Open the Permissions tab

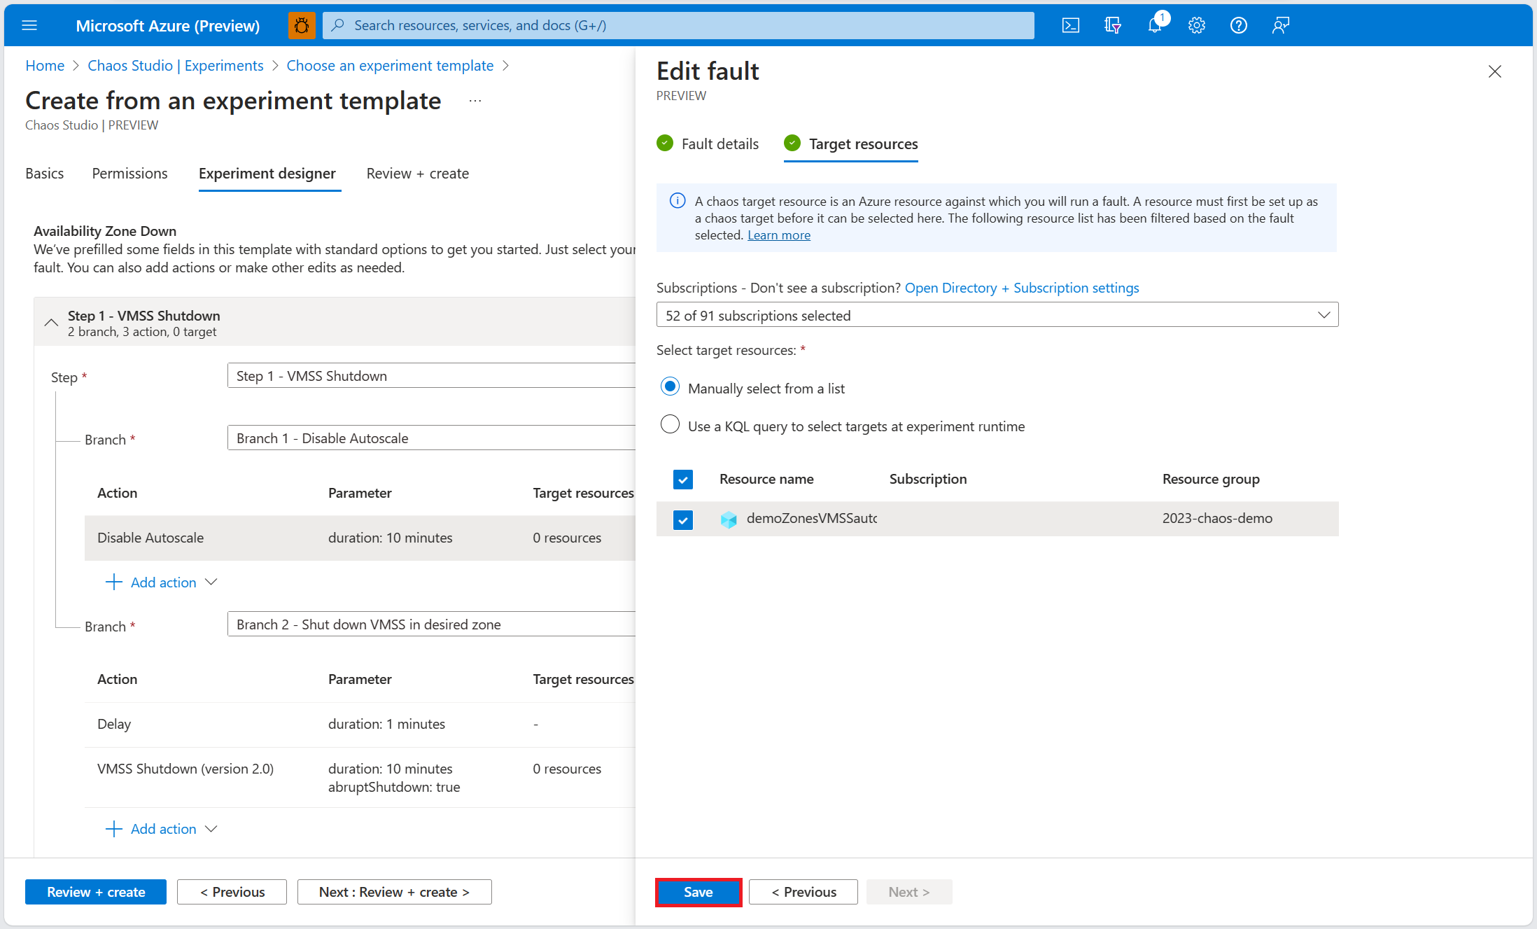(129, 173)
